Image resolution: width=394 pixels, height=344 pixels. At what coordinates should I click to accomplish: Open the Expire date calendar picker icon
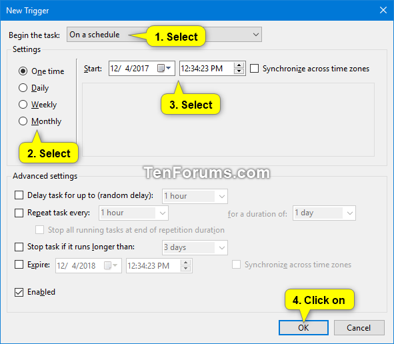tap(111, 265)
